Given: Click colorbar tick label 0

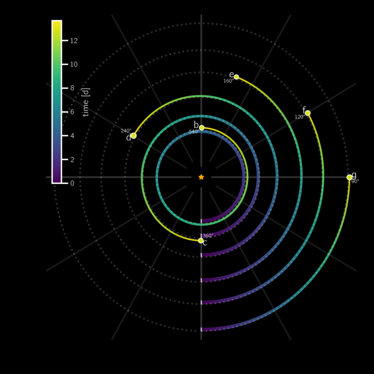Looking at the screenshot, I should coord(72,183).
